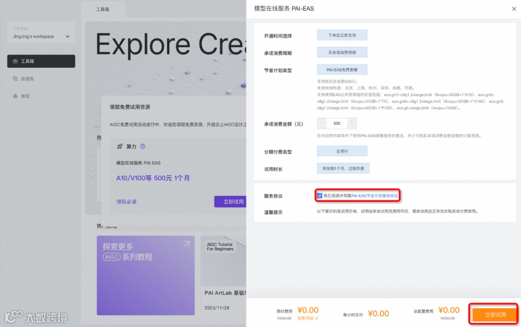Open the 探索更多 AIGC系列教程 card
The image size is (521, 327).
point(146,275)
